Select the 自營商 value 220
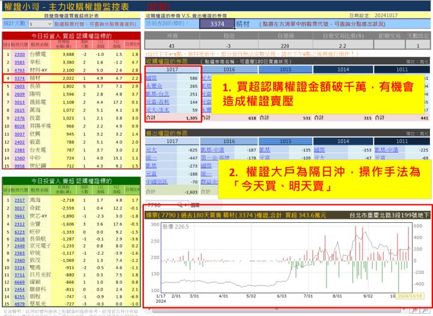Viewport: 433px width, 316px height. pyautogui.click(x=285, y=46)
